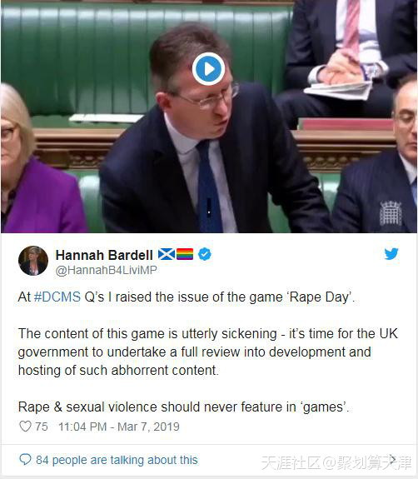Viewport: 418px width, 479px height.
Task: Click the blue verified badge
Action: click(x=205, y=254)
